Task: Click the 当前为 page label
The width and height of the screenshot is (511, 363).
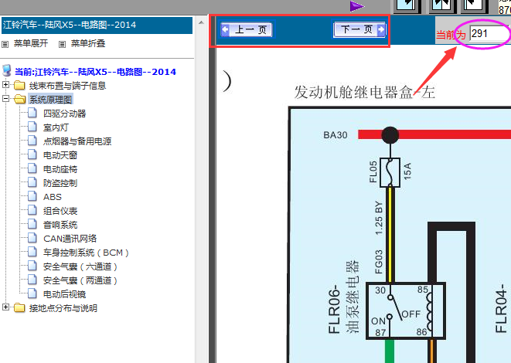Action: coord(451,35)
